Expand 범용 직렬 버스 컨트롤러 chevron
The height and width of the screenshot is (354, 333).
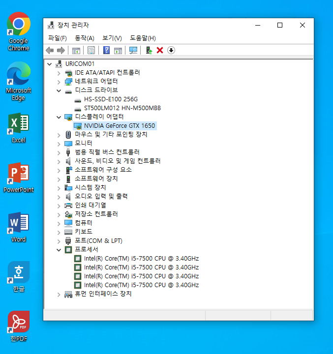tap(59, 153)
